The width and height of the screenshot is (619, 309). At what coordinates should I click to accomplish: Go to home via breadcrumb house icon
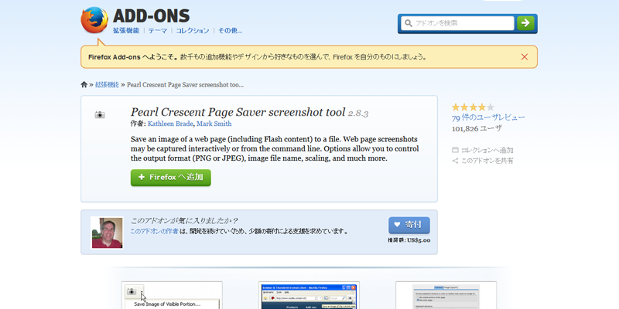coord(84,84)
